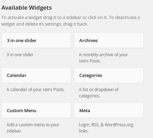Image resolution: width=153 pixels, height=138 pixels.
Task: Click the partially visible widget below Meta description
Action: tap(109, 138)
